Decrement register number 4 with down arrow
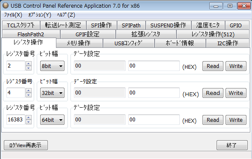This screenshot has width=252, height=159. point(29,95)
